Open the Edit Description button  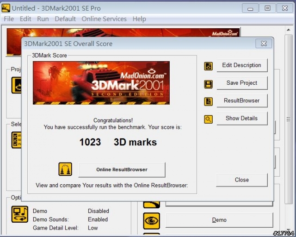242,65
